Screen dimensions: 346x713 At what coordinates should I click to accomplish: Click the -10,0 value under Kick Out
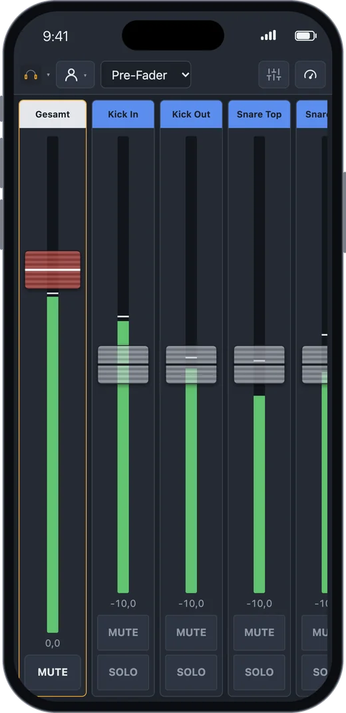click(x=191, y=603)
